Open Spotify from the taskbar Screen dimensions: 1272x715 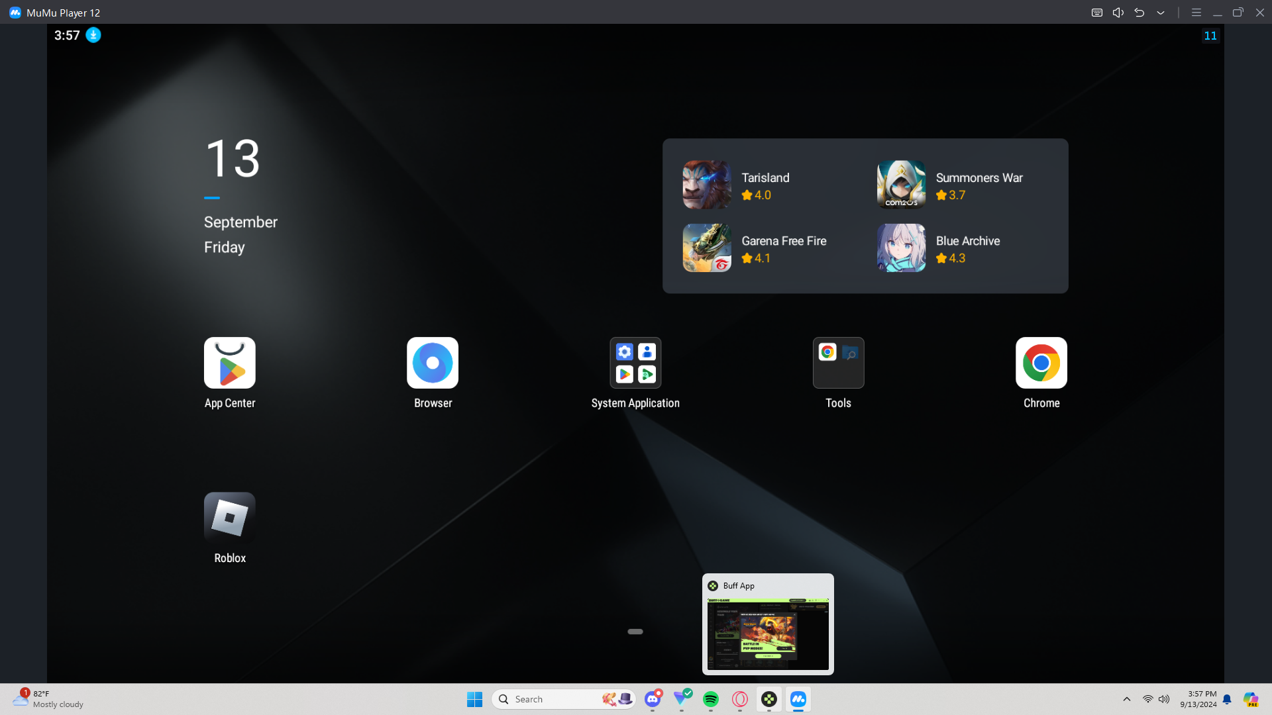click(711, 699)
